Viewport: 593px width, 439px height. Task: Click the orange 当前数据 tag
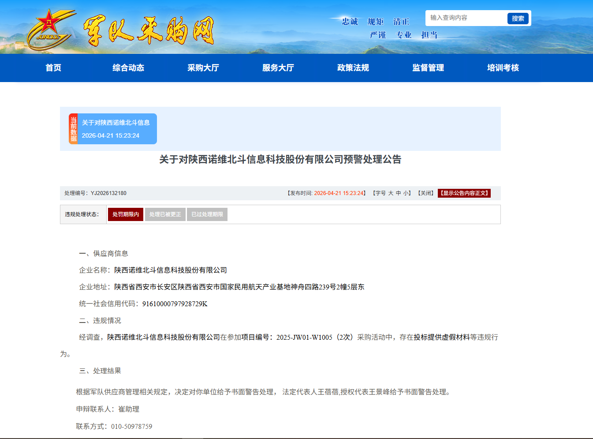tap(73, 129)
